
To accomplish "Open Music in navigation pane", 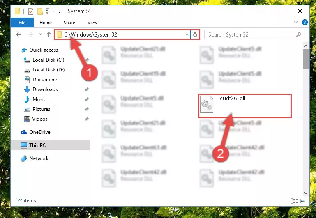I will point(39,99).
